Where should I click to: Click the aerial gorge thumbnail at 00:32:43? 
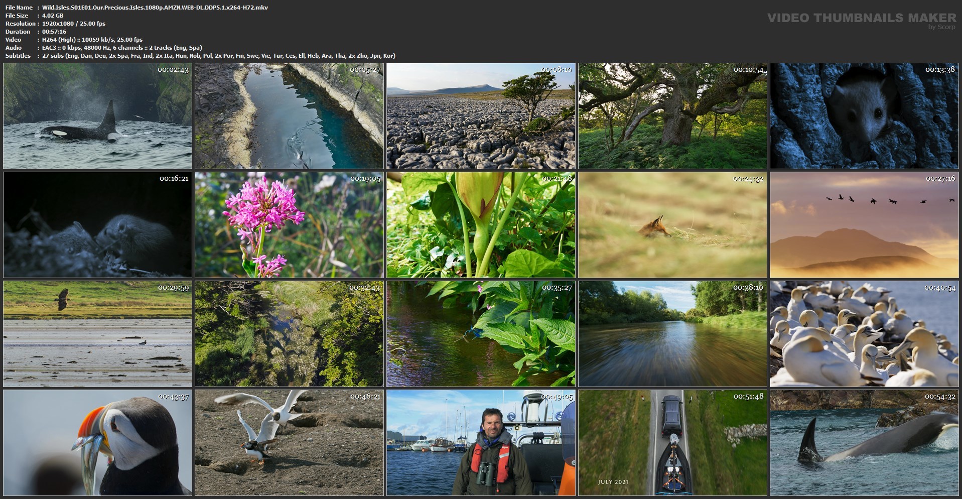(289, 334)
